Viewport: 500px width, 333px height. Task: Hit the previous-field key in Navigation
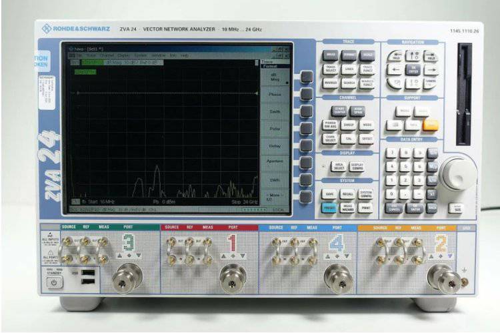point(395,56)
